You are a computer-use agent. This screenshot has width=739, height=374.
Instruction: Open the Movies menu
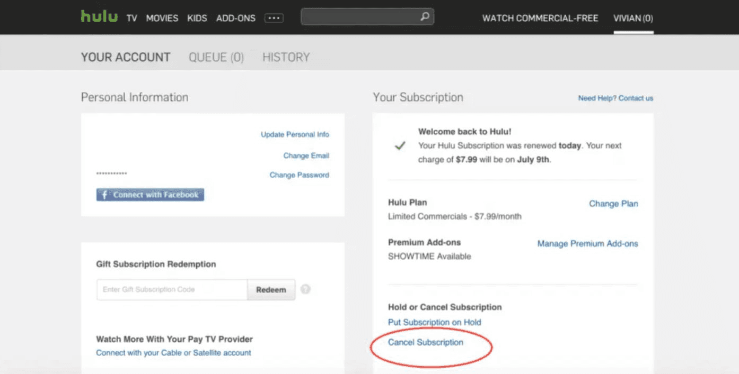tap(162, 18)
